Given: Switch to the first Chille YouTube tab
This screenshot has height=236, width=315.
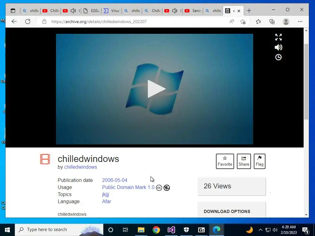Looking at the screenshot, I should point(51,11).
